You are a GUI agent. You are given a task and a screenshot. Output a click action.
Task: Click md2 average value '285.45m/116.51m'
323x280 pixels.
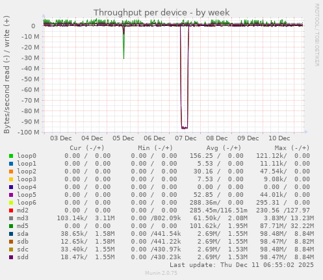(218, 210)
